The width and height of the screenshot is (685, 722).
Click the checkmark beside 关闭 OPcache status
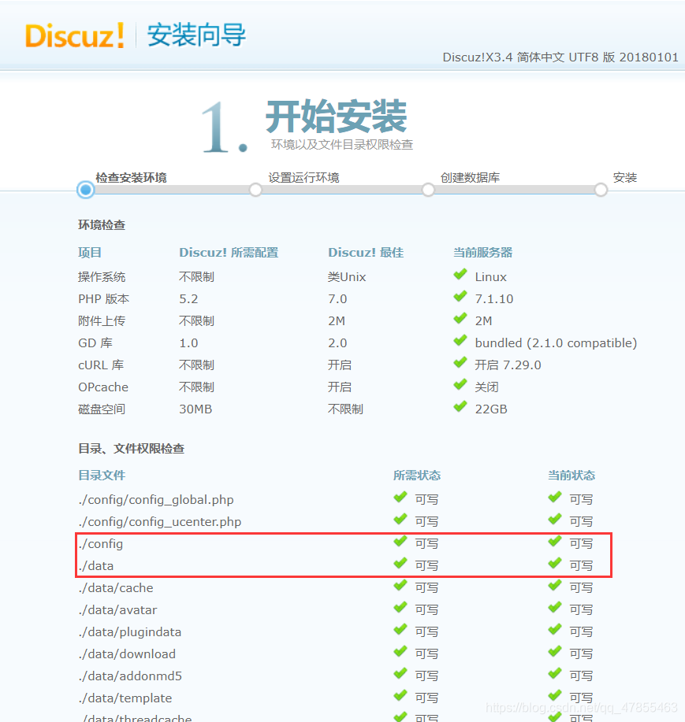[x=460, y=385]
